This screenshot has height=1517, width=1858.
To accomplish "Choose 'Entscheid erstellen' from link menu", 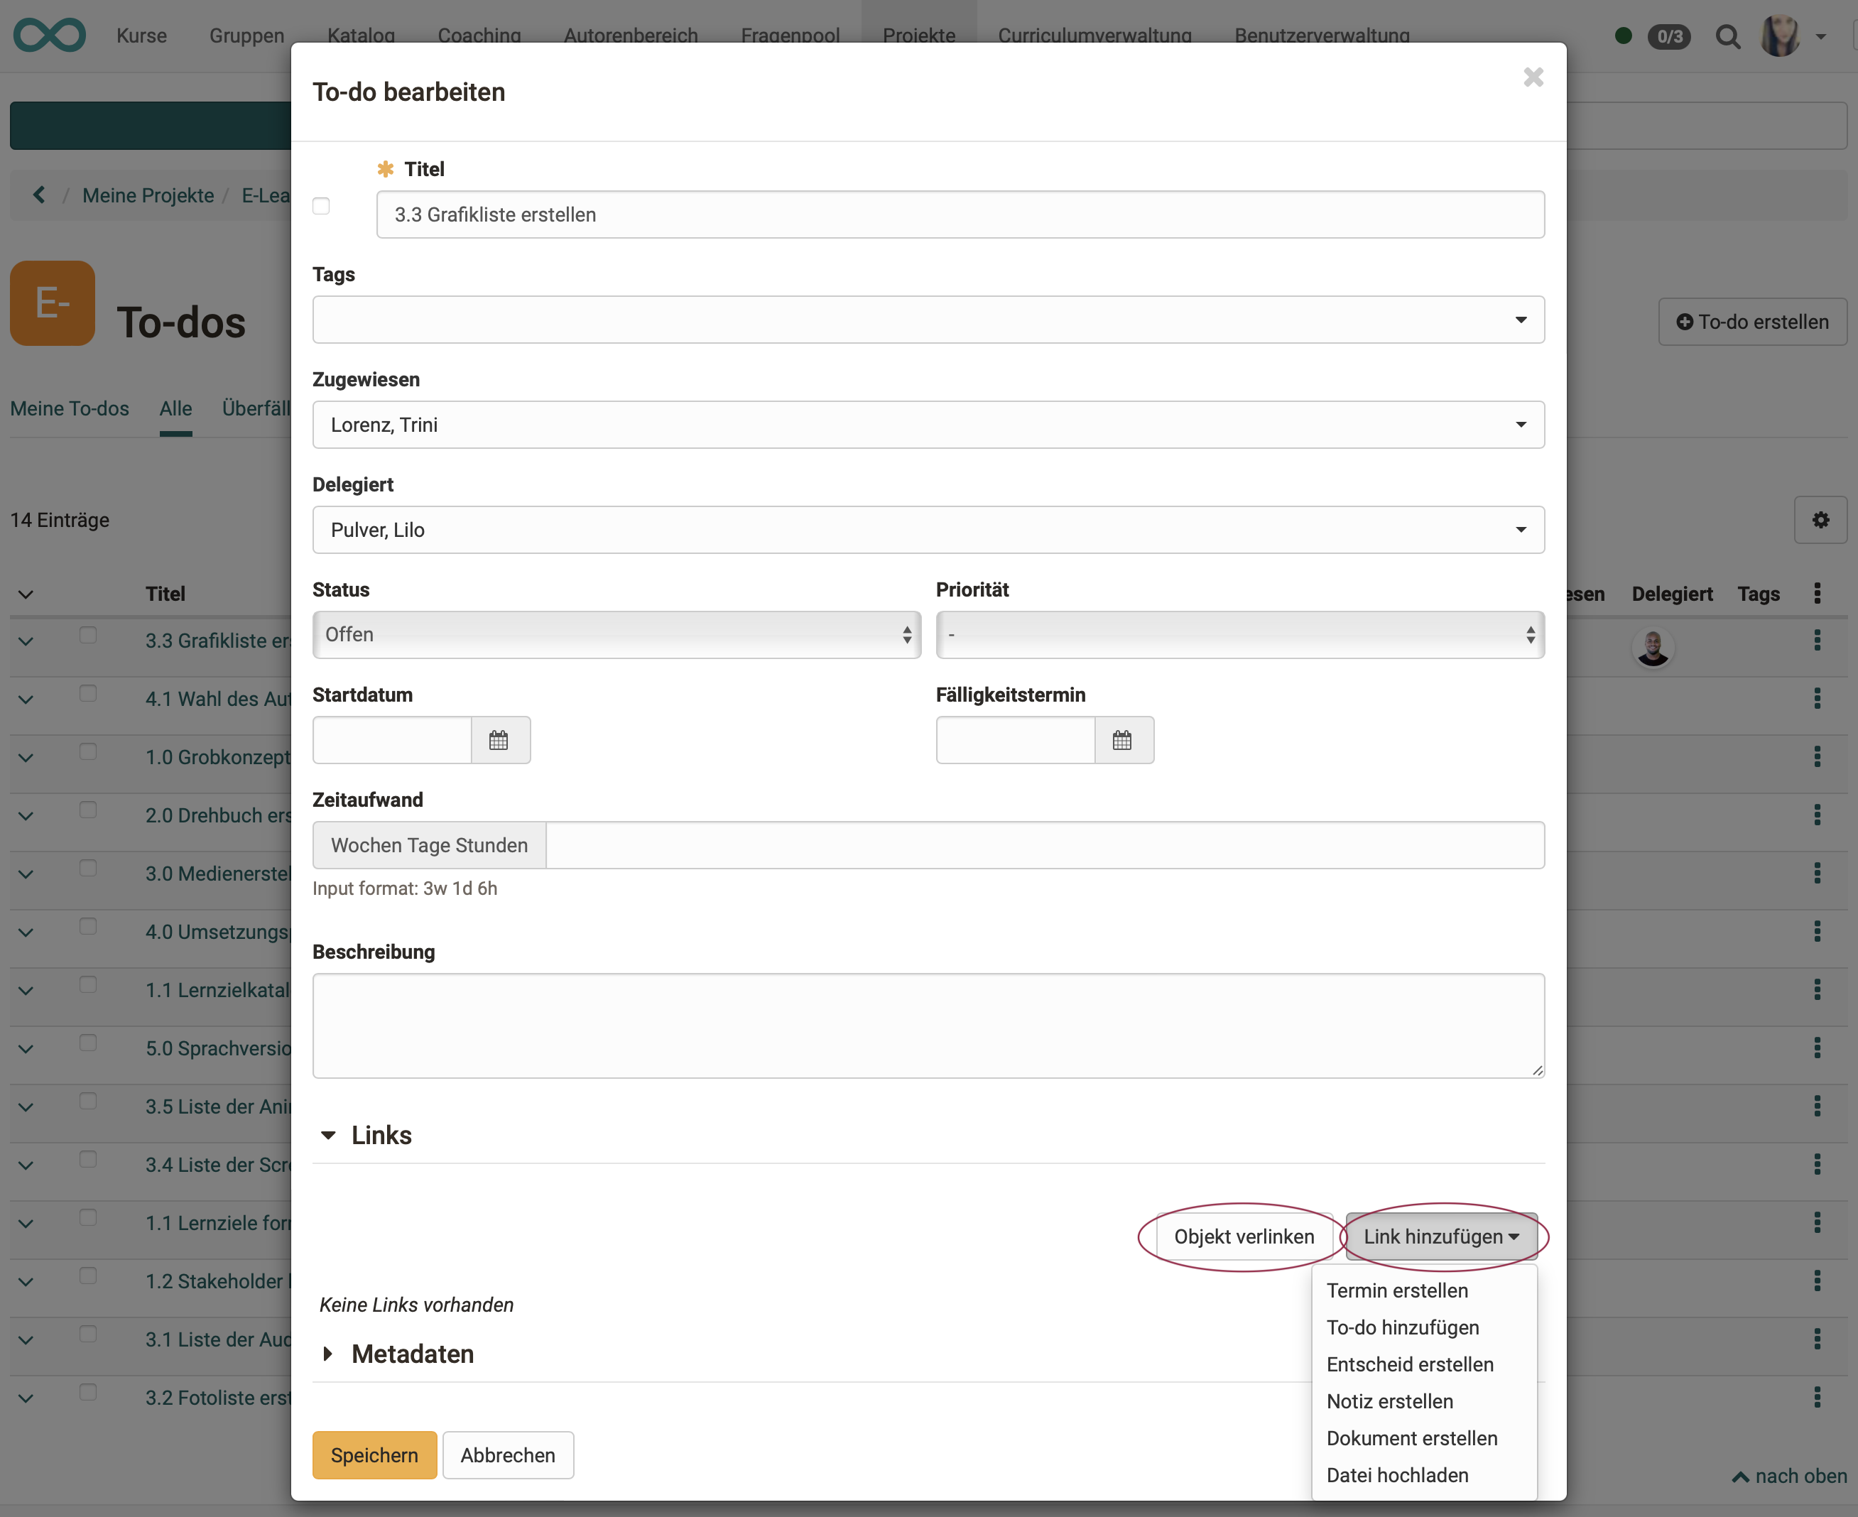I will click(1409, 1364).
